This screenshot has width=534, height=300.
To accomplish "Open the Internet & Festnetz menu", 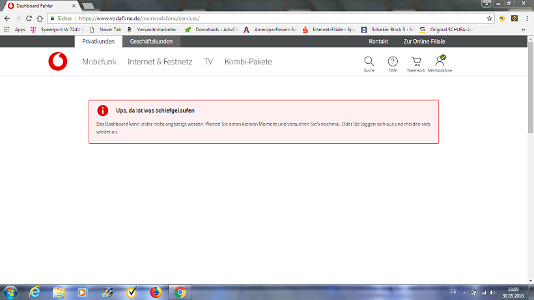I will (160, 62).
